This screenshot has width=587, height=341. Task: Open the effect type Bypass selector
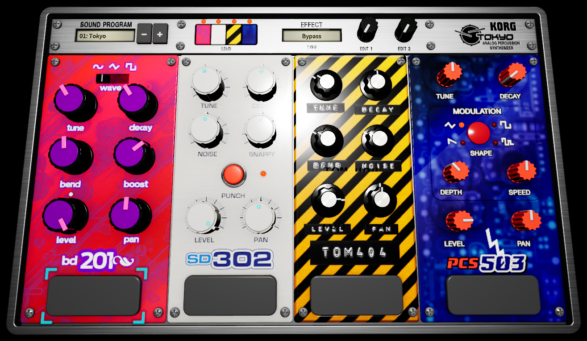312,36
